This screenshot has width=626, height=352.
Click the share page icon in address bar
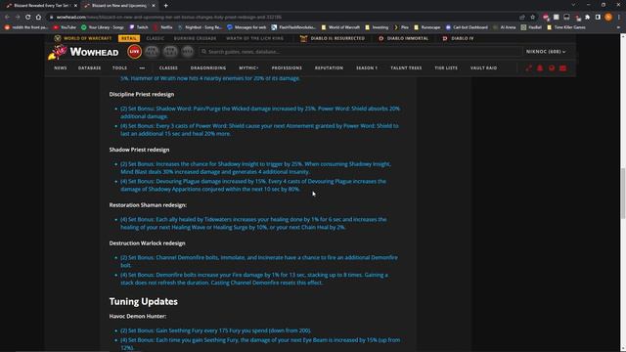pos(522,18)
